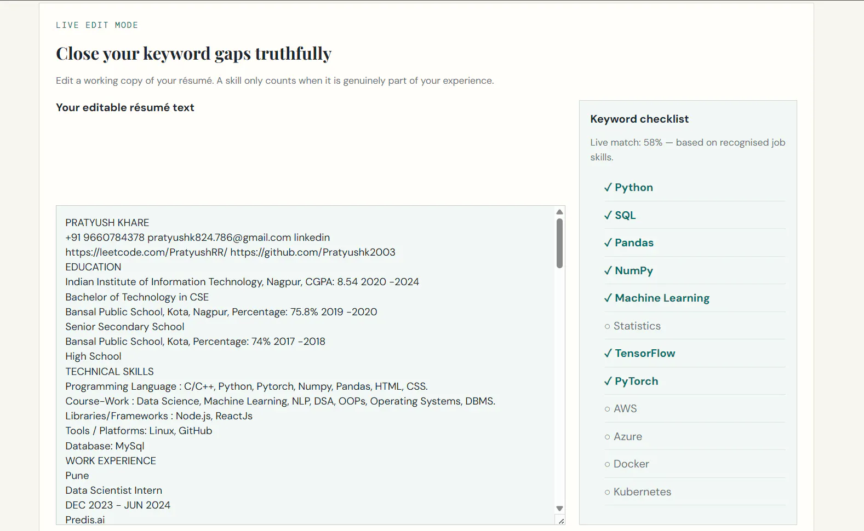Select the Python keyword in checklist
The height and width of the screenshot is (531, 864).
(x=695, y=187)
